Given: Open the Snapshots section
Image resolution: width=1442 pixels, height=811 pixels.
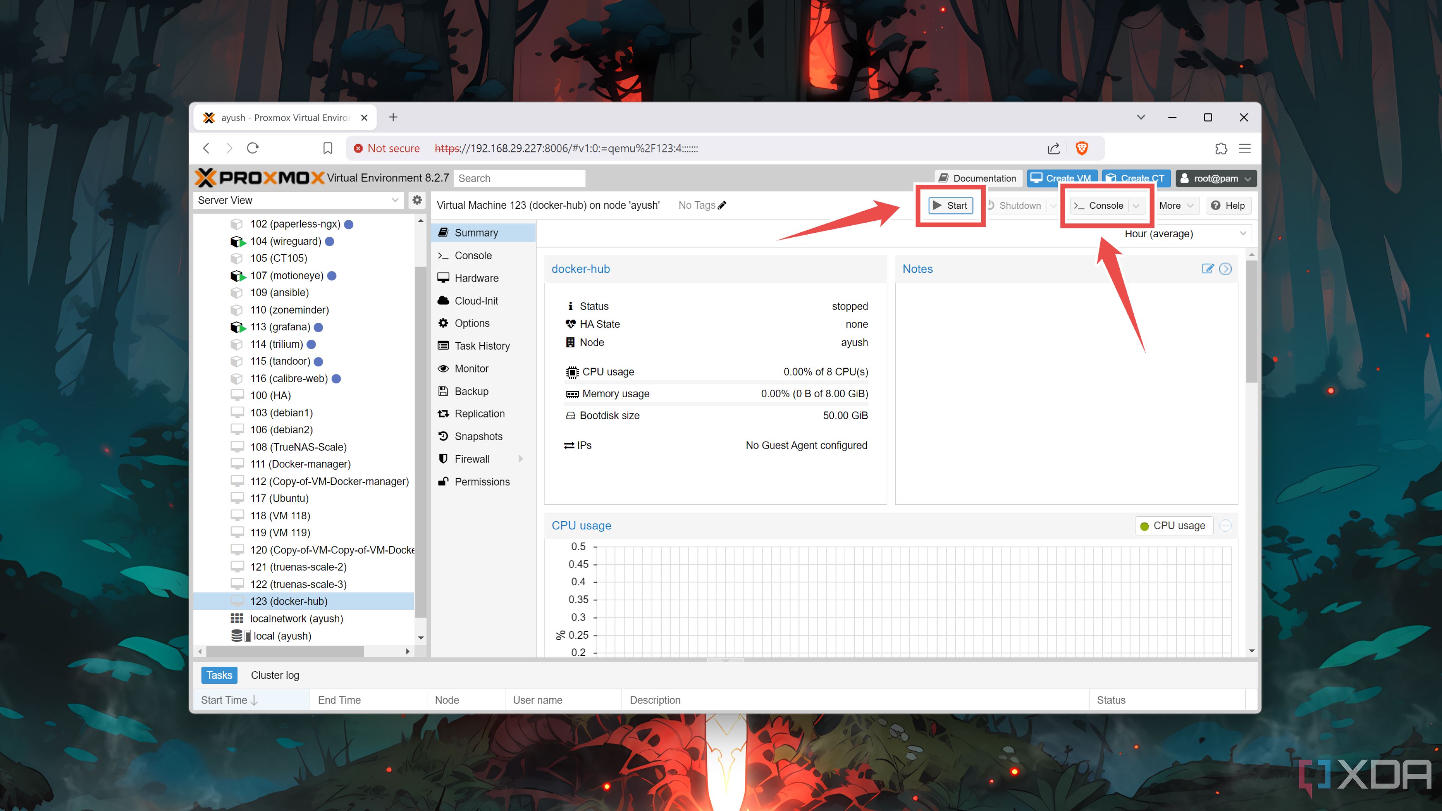Looking at the screenshot, I should pyautogui.click(x=483, y=436).
